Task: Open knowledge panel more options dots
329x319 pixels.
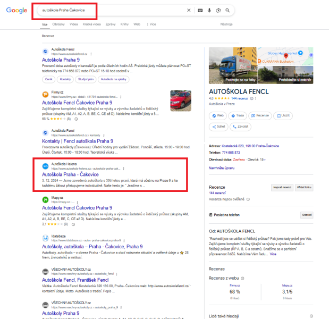Action: coord(256,98)
